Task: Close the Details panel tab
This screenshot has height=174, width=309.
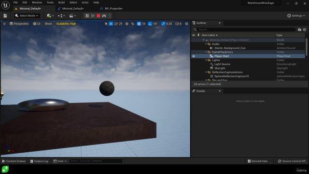Action: (x=220, y=91)
